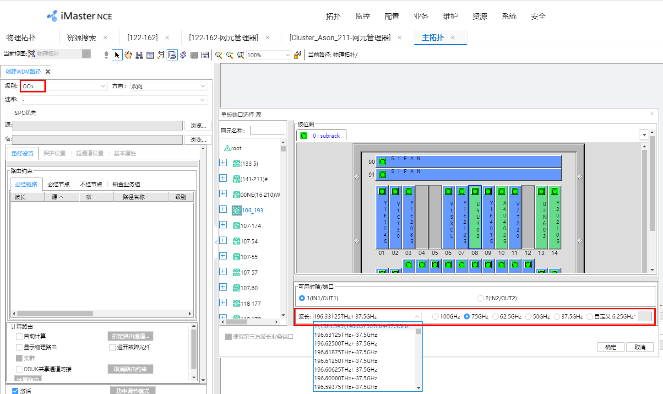
Task: Click the zoom region magnifier icon
Action: (240, 55)
